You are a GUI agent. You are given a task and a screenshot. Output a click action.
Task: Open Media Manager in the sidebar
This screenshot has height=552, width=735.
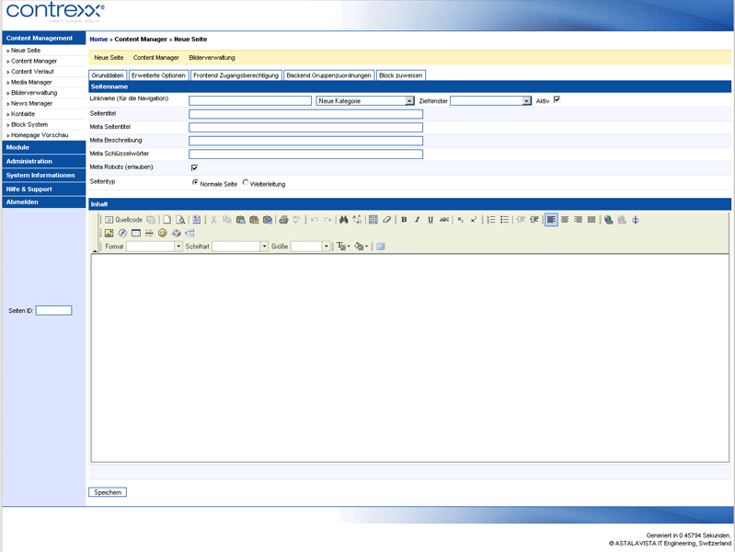click(32, 82)
